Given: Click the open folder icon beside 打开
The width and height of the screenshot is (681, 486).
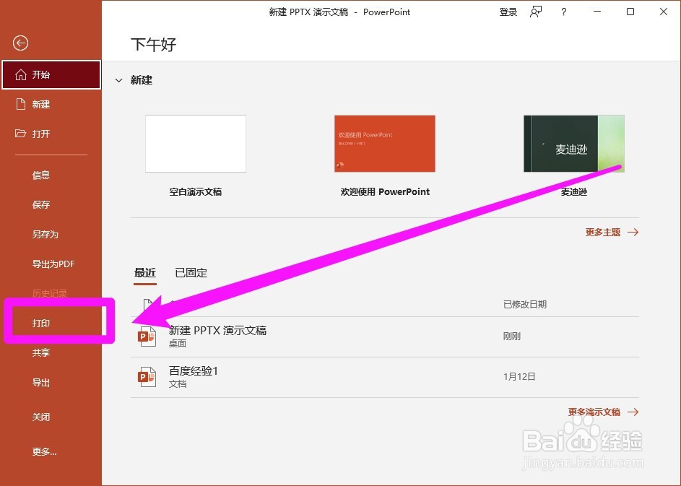Looking at the screenshot, I should [20, 134].
